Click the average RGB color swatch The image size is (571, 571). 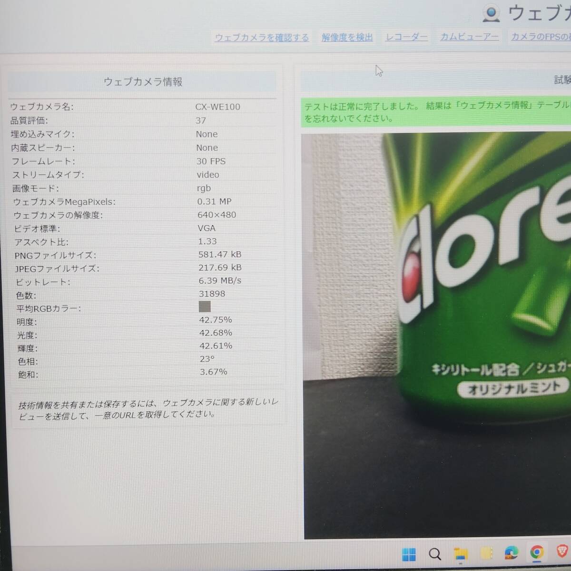(205, 307)
